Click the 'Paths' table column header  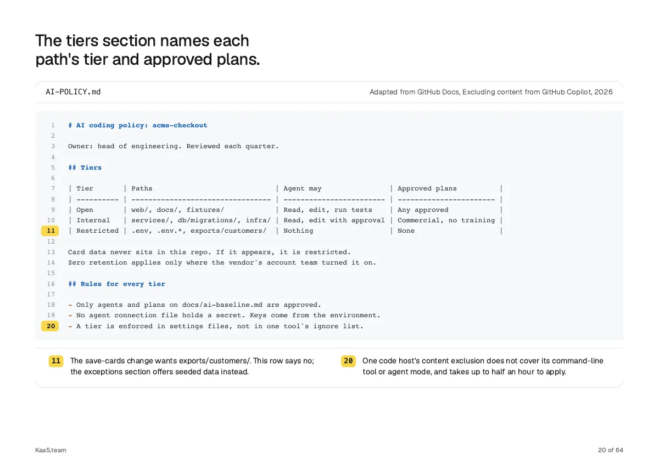point(142,189)
